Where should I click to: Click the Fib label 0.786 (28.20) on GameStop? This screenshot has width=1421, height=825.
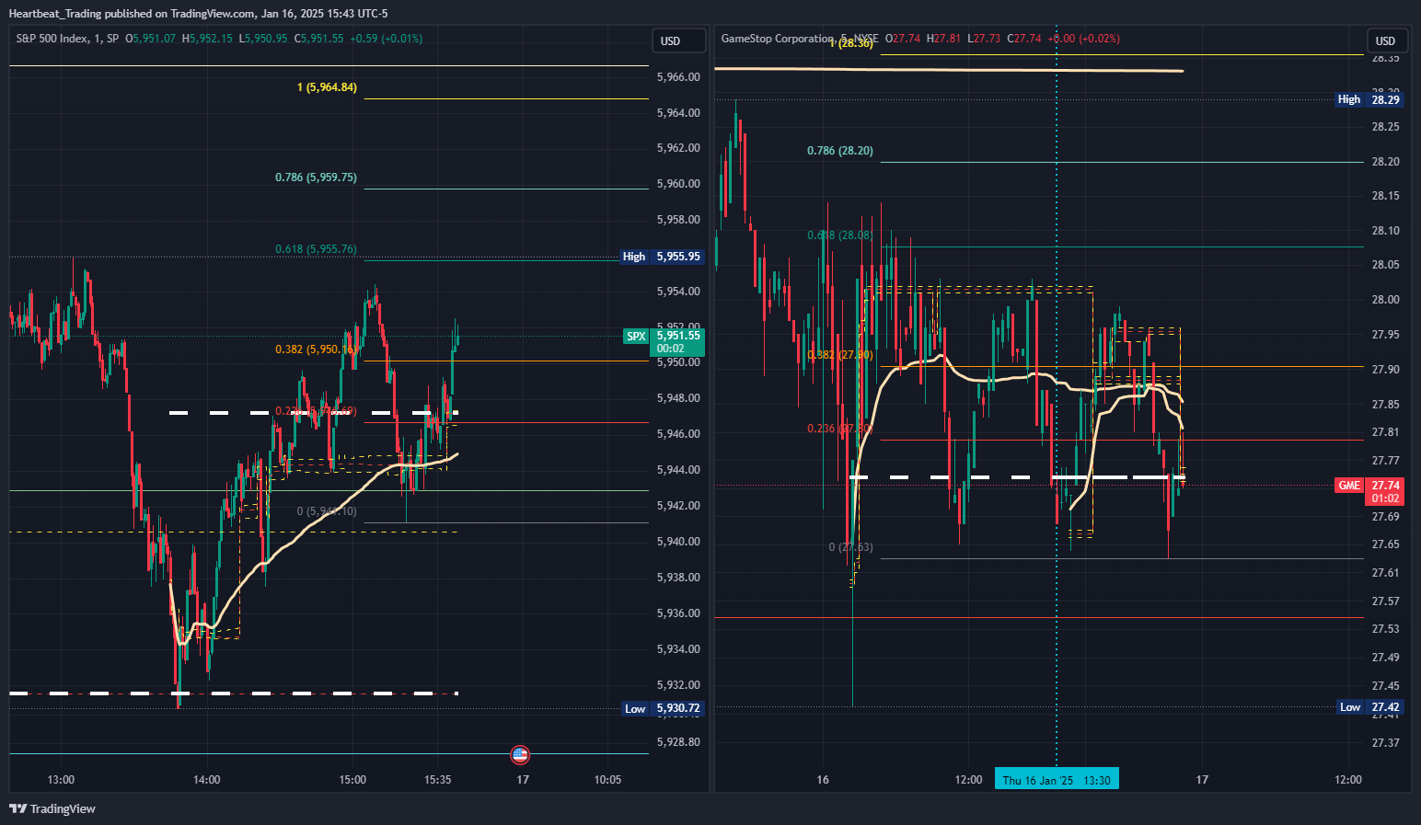(840, 151)
